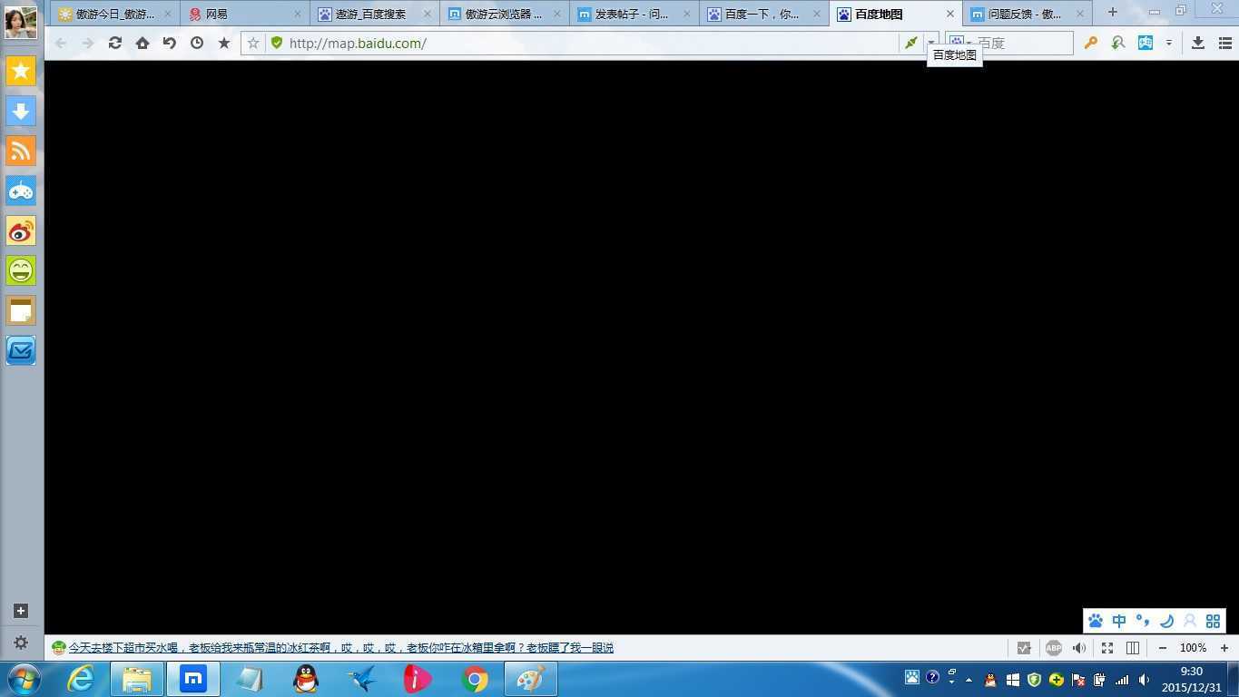Viewport: 1239px width, 697px height.
Task: Open the game controller sidebar icon
Action: coord(21,191)
